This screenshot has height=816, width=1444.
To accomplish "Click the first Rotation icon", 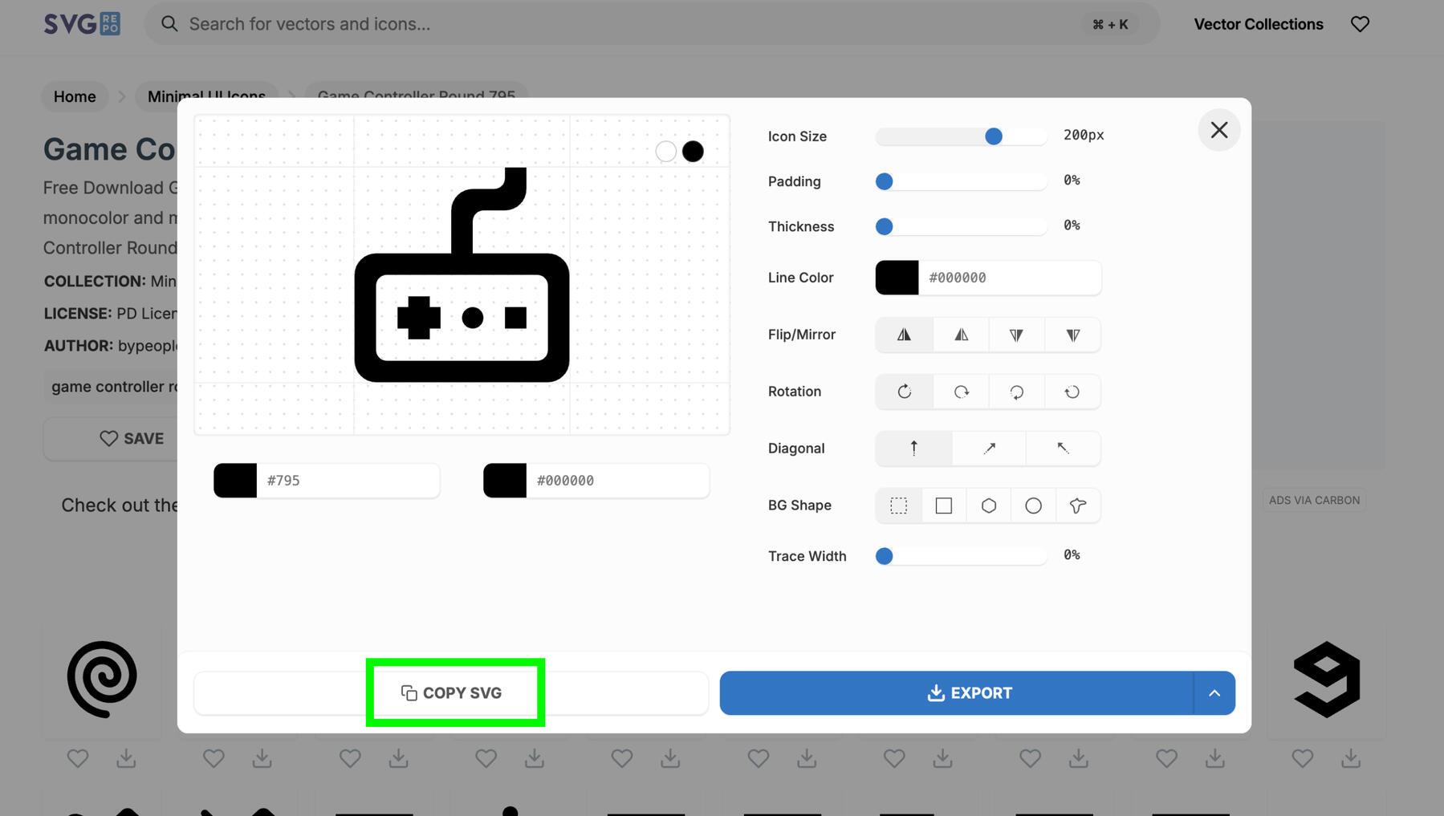I will [x=904, y=392].
